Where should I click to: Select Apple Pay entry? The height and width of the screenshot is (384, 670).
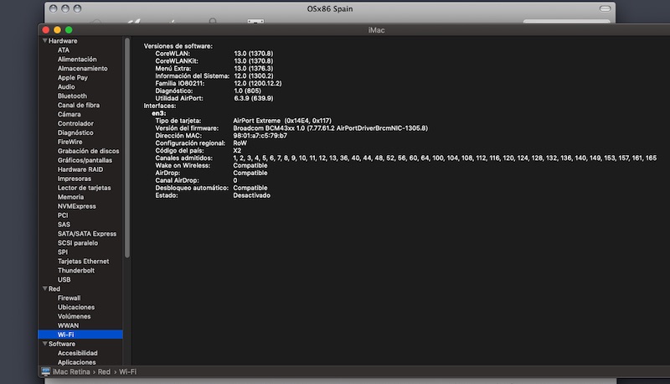click(73, 77)
